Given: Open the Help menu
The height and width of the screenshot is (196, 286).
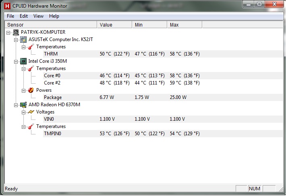Looking at the screenshot, I should 54,16.
